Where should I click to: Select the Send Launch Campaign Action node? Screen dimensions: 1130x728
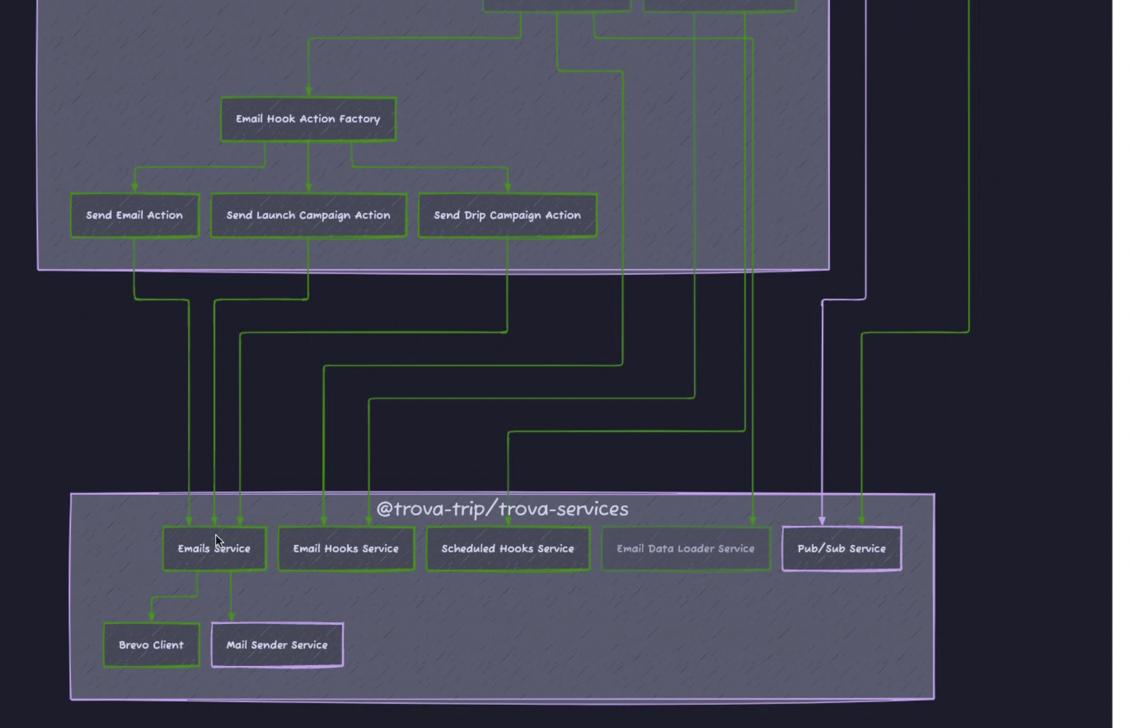(x=308, y=216)
